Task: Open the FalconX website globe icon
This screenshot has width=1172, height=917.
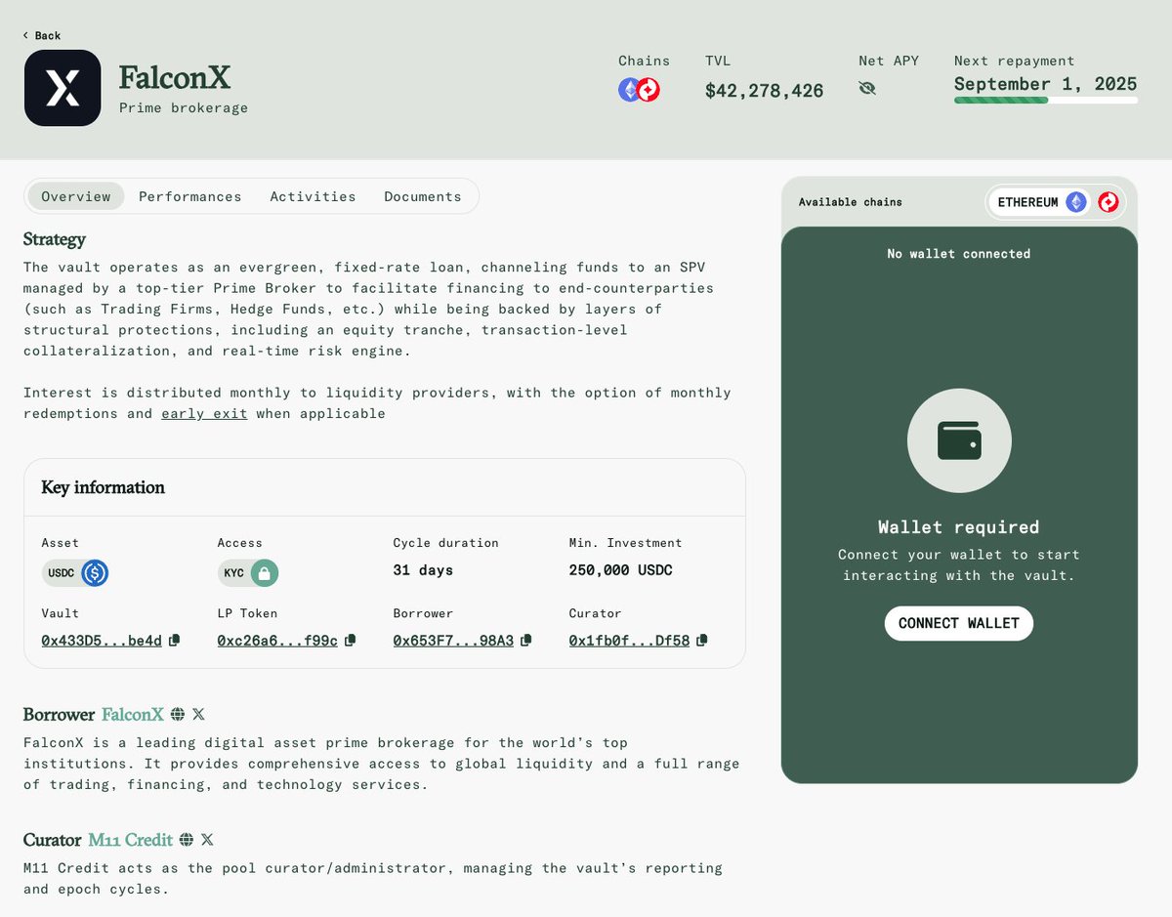Action: 178,715
